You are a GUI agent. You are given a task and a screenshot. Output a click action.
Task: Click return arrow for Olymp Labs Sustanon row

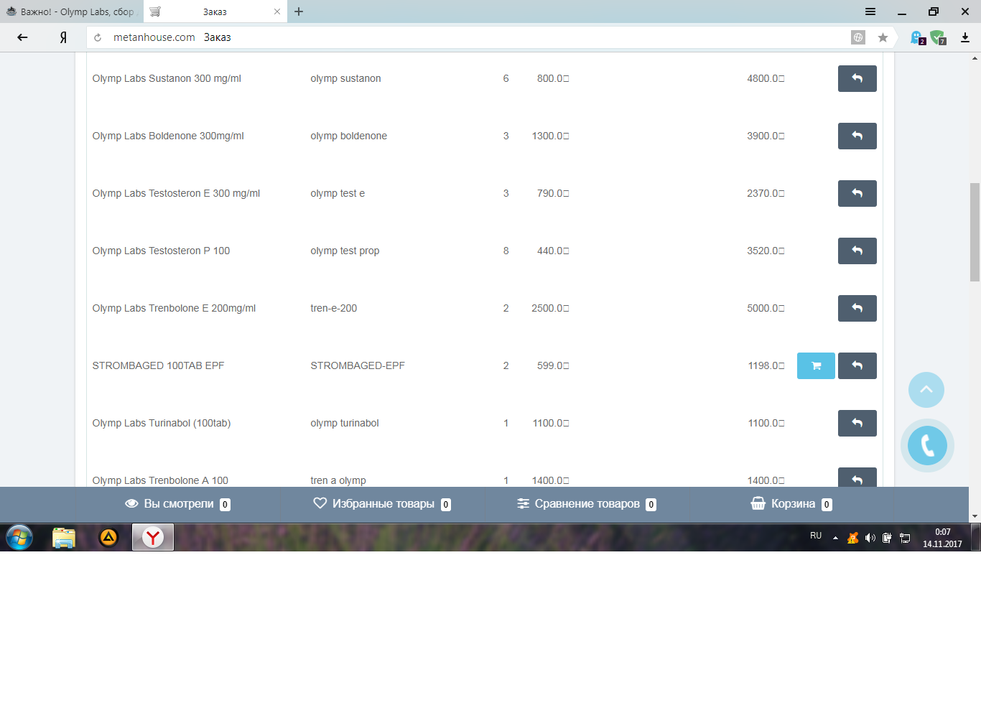coord(857,78)
